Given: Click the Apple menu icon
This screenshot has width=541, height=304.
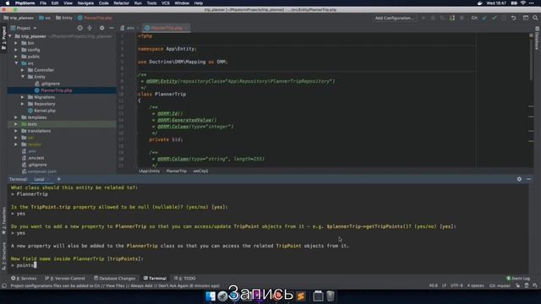Looking at the screenshot, I should [x=8, y=3].
